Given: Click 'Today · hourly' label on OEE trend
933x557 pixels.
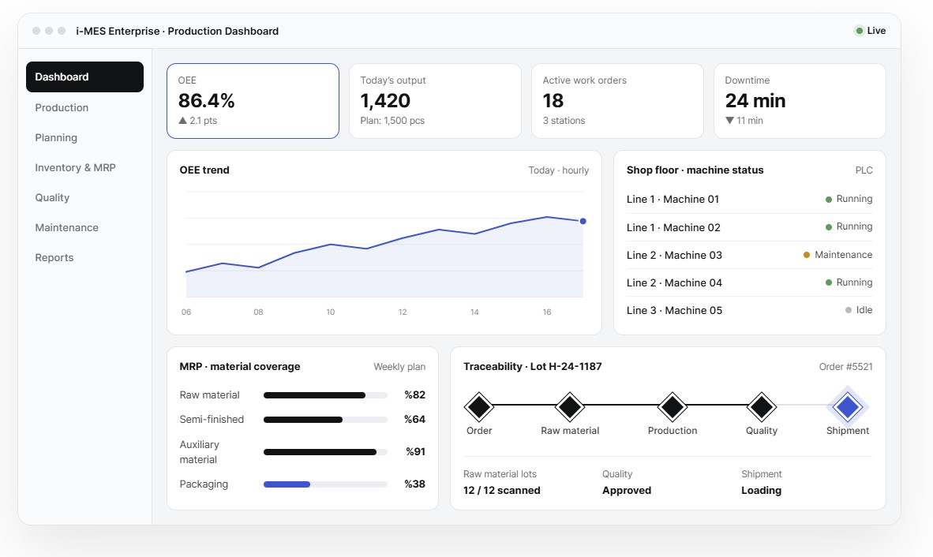Looking at the screenshot, I should tap(559, 170).
